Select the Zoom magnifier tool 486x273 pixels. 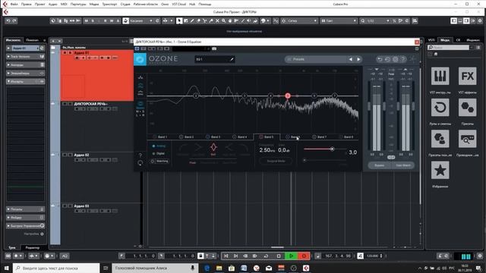click(223, 20)
